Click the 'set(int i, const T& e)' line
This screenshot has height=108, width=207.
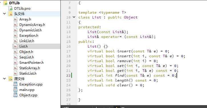tap(133, 66)
